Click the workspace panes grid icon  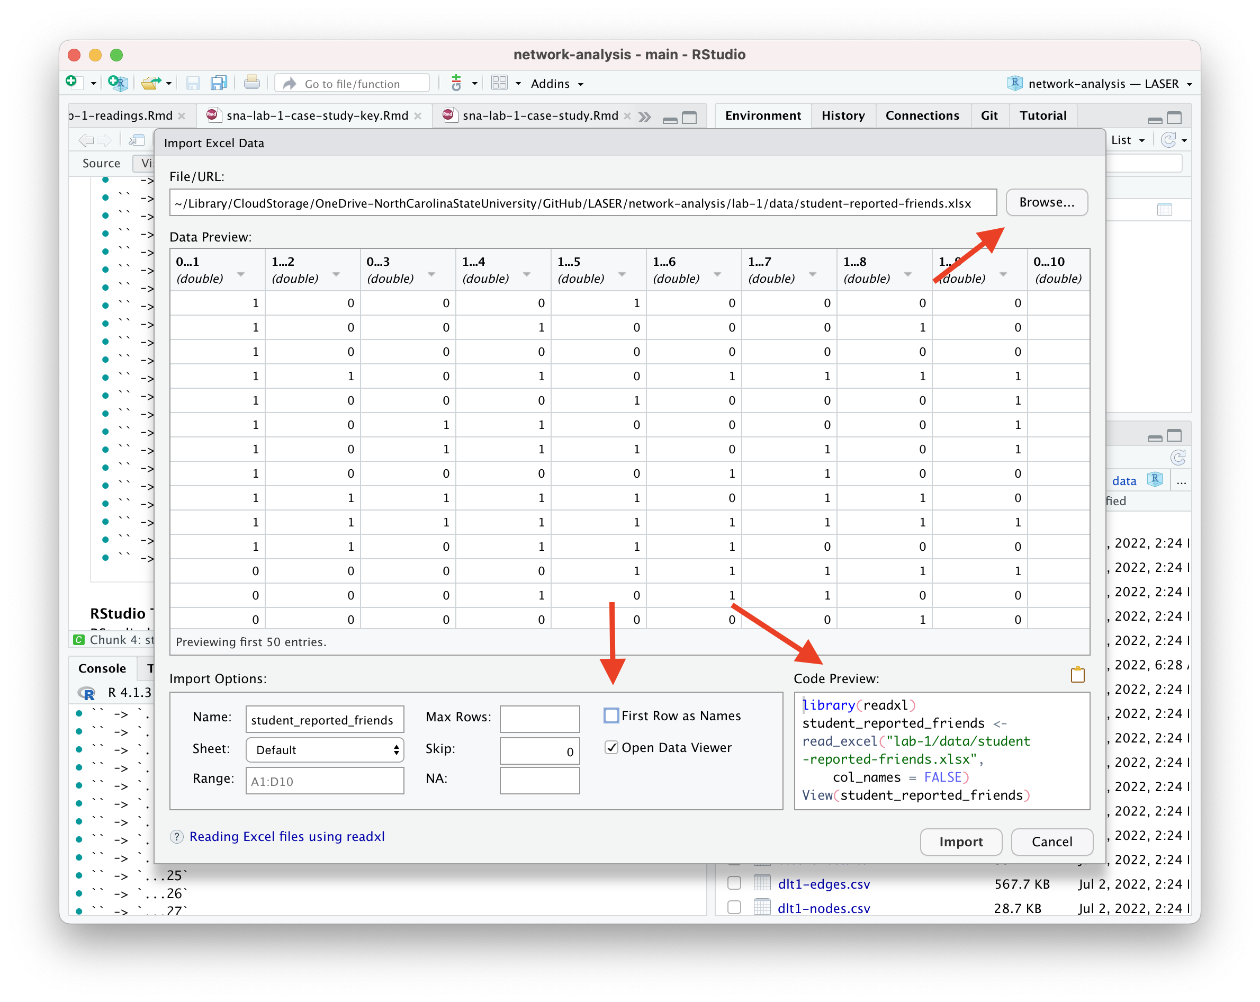(500, 83)
